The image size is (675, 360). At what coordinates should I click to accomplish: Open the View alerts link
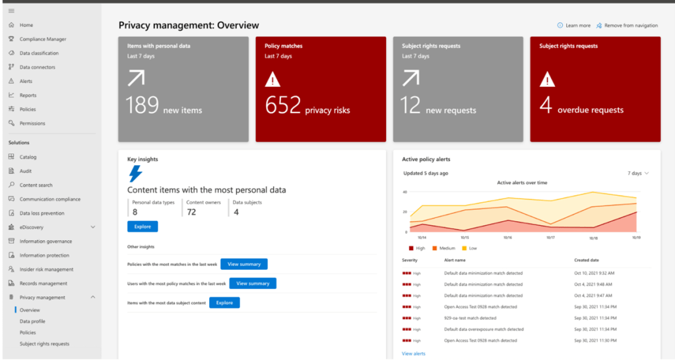coord(414,353)
